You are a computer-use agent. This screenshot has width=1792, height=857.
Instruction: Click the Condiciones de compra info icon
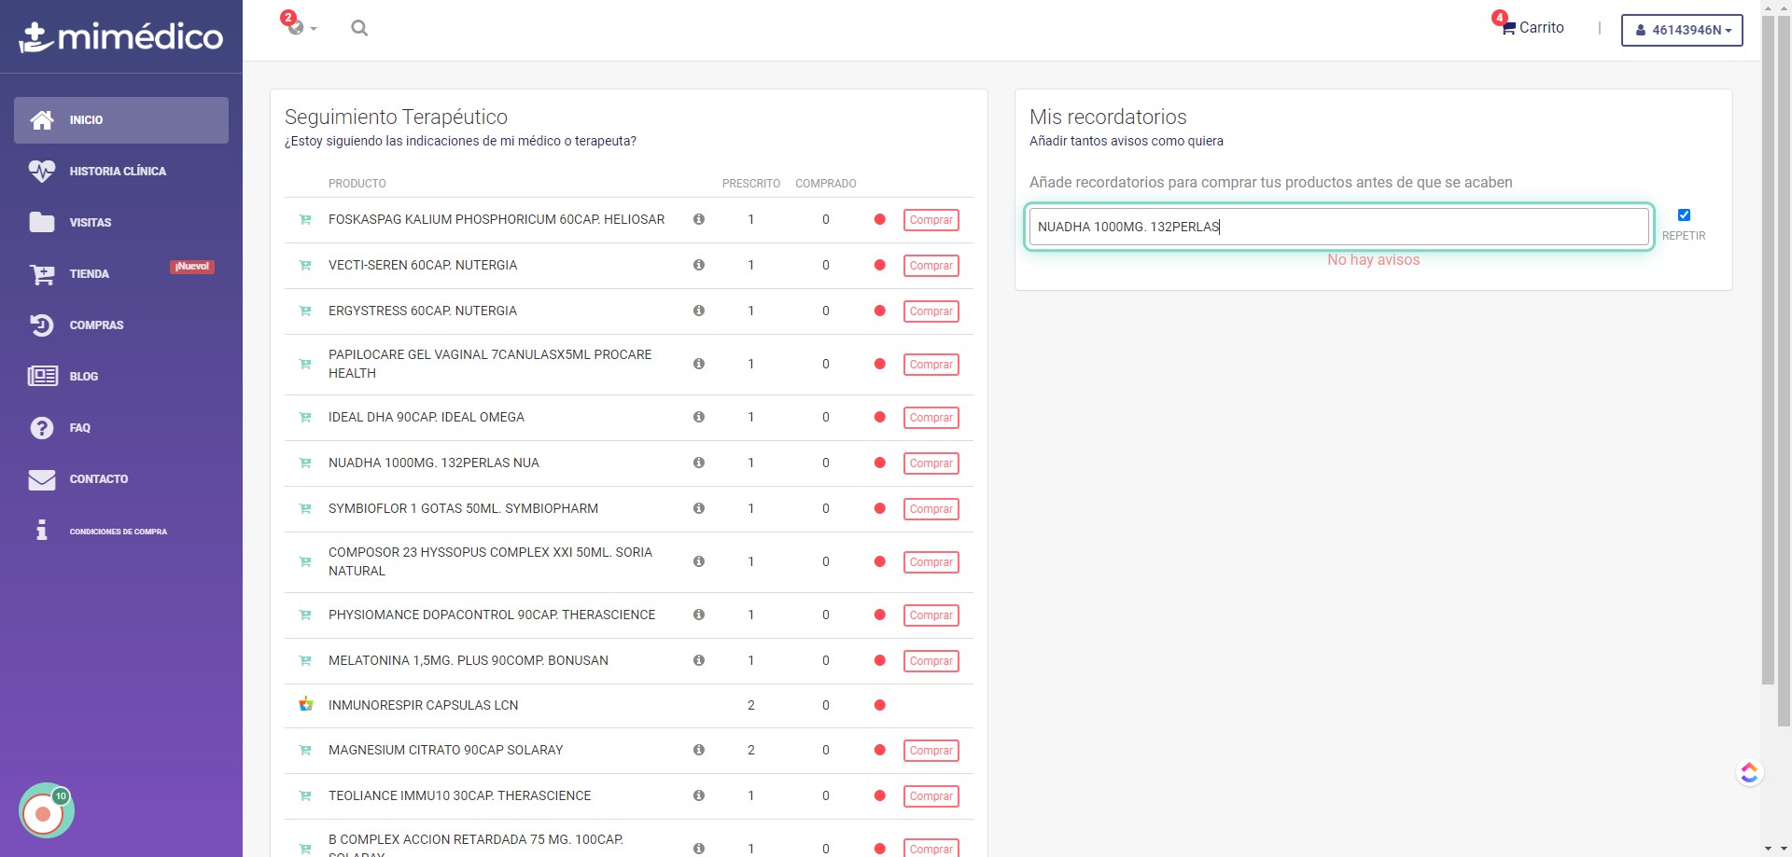41,530
